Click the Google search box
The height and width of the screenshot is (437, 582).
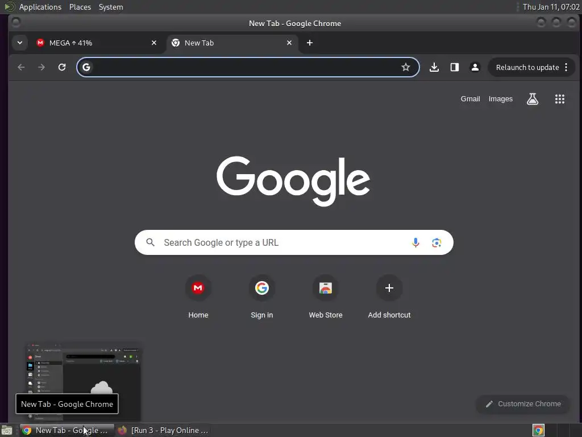pyautogui.click(x=294, y=242)
